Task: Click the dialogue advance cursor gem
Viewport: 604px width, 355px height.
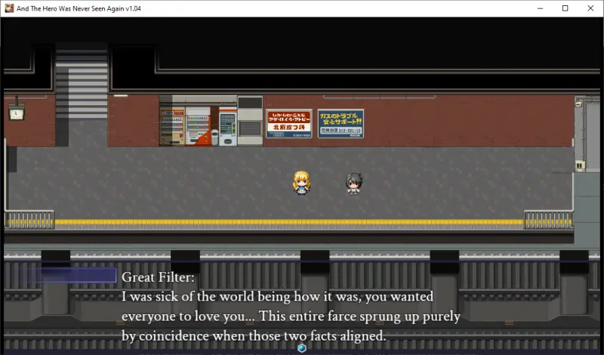Action: (302, 348)
